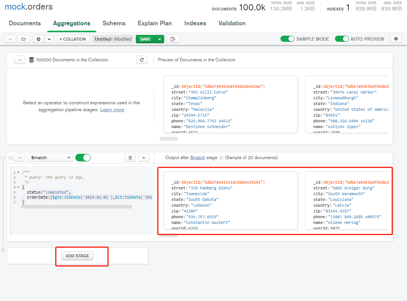The image size is (407, 301).
Task: Click the green SAVE button
Action: [145, 39]
